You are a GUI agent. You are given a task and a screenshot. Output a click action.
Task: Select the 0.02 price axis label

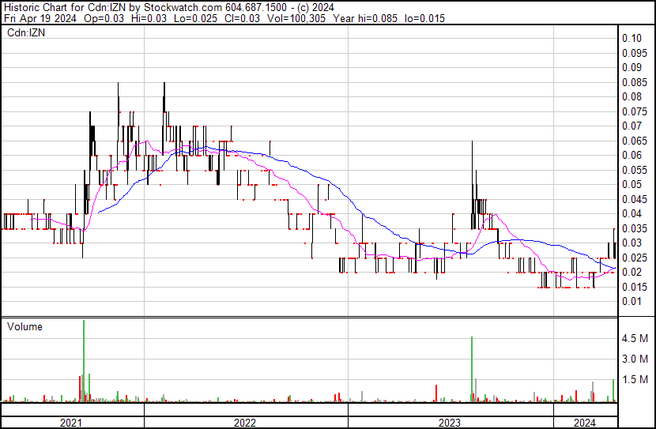coord(631,273)
